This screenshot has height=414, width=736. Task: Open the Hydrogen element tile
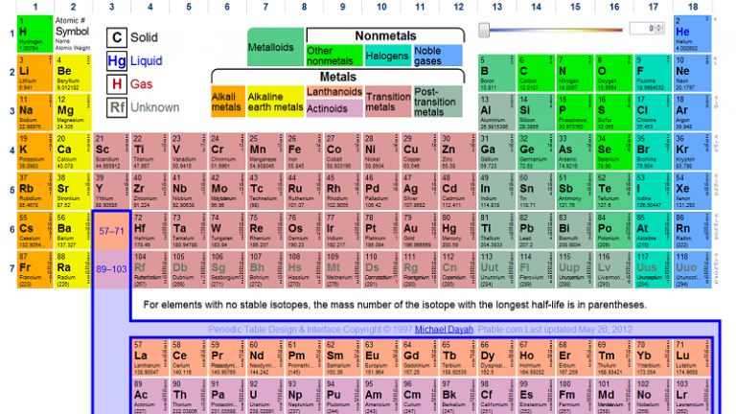coord(35,34)
